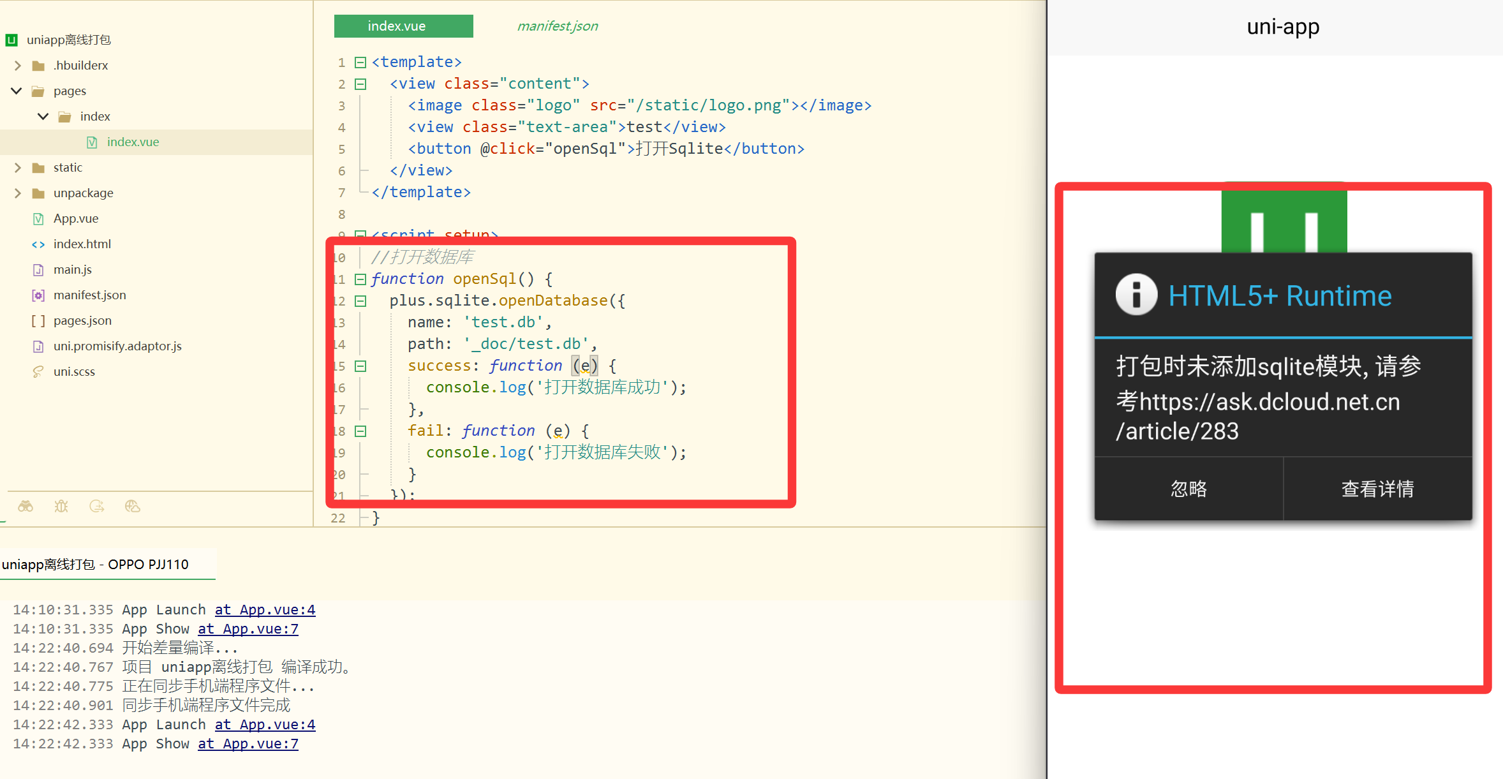
Task: Click the gear icon beside manifest.json
Action: 38,295
